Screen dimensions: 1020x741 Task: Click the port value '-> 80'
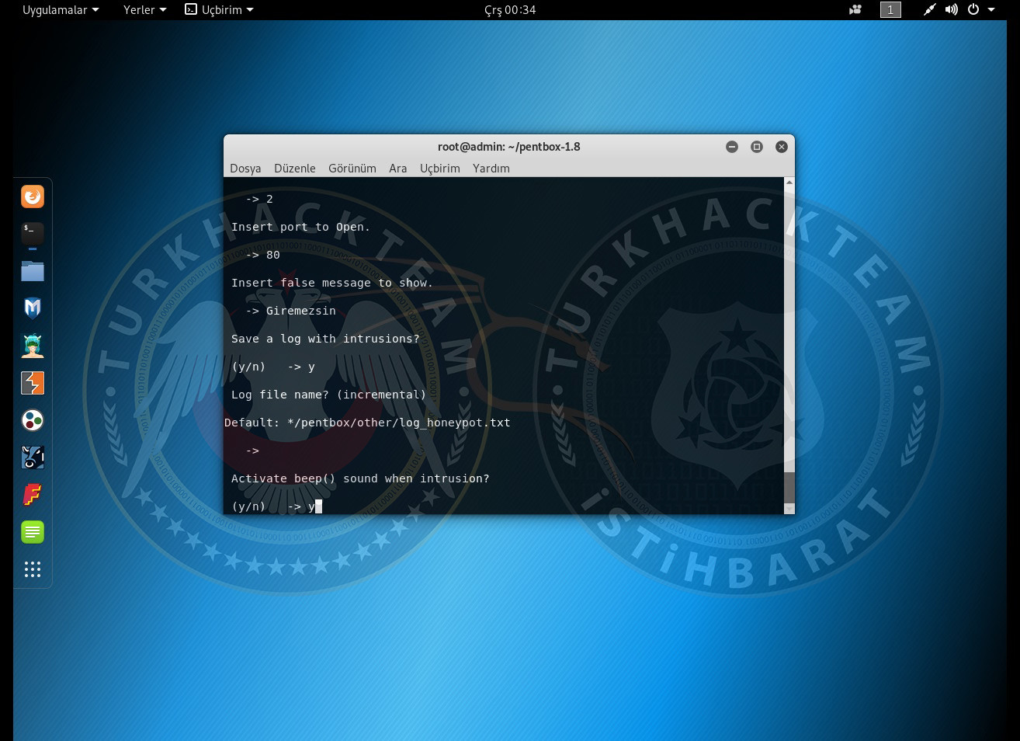263,255
